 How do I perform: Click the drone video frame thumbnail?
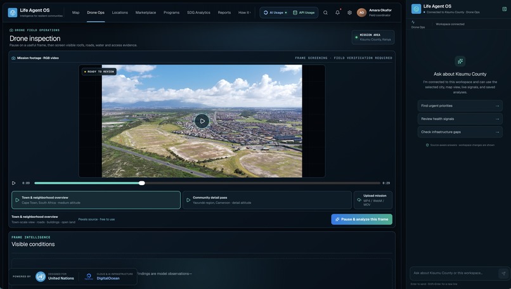[202, 121]
